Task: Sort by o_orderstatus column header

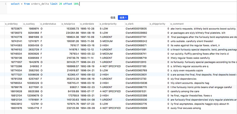Action: coord(48,24)
